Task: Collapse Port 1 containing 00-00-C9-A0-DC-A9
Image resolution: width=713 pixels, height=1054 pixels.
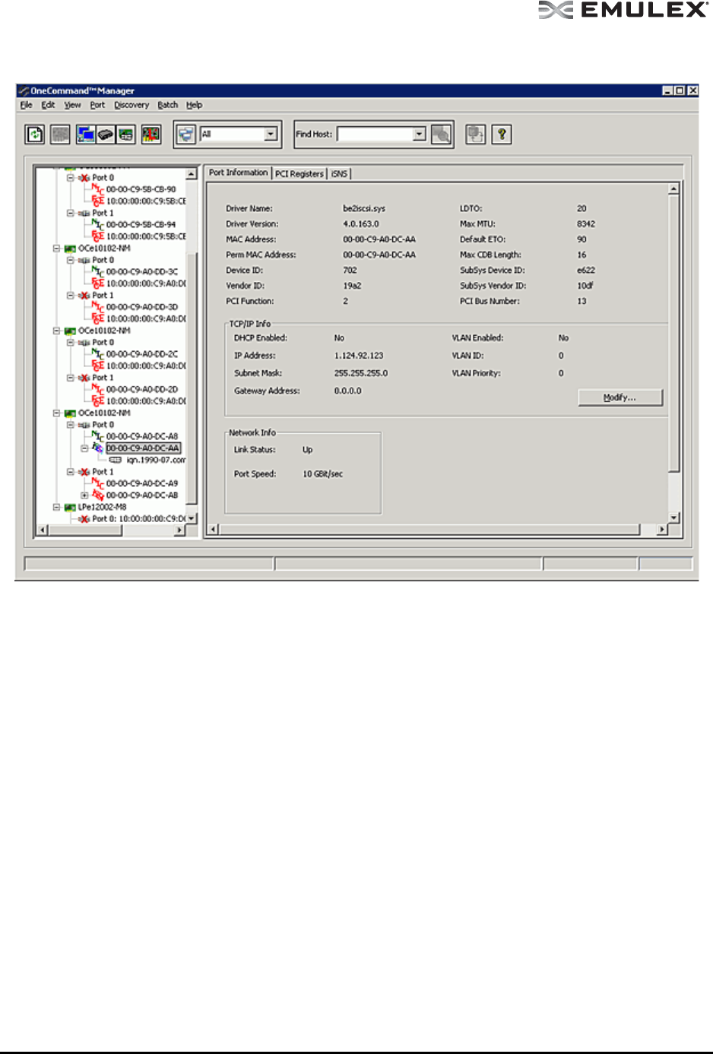Action: pyautogui.click(x=70, y=472)
